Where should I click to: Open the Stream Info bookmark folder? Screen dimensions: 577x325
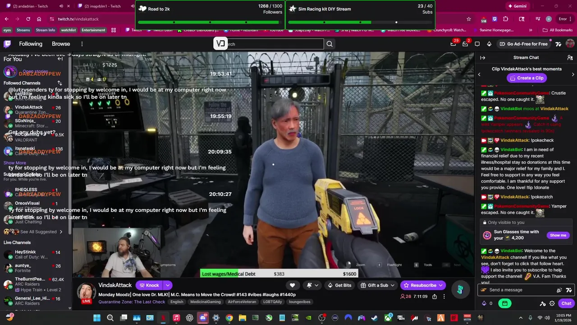(45, 30)
